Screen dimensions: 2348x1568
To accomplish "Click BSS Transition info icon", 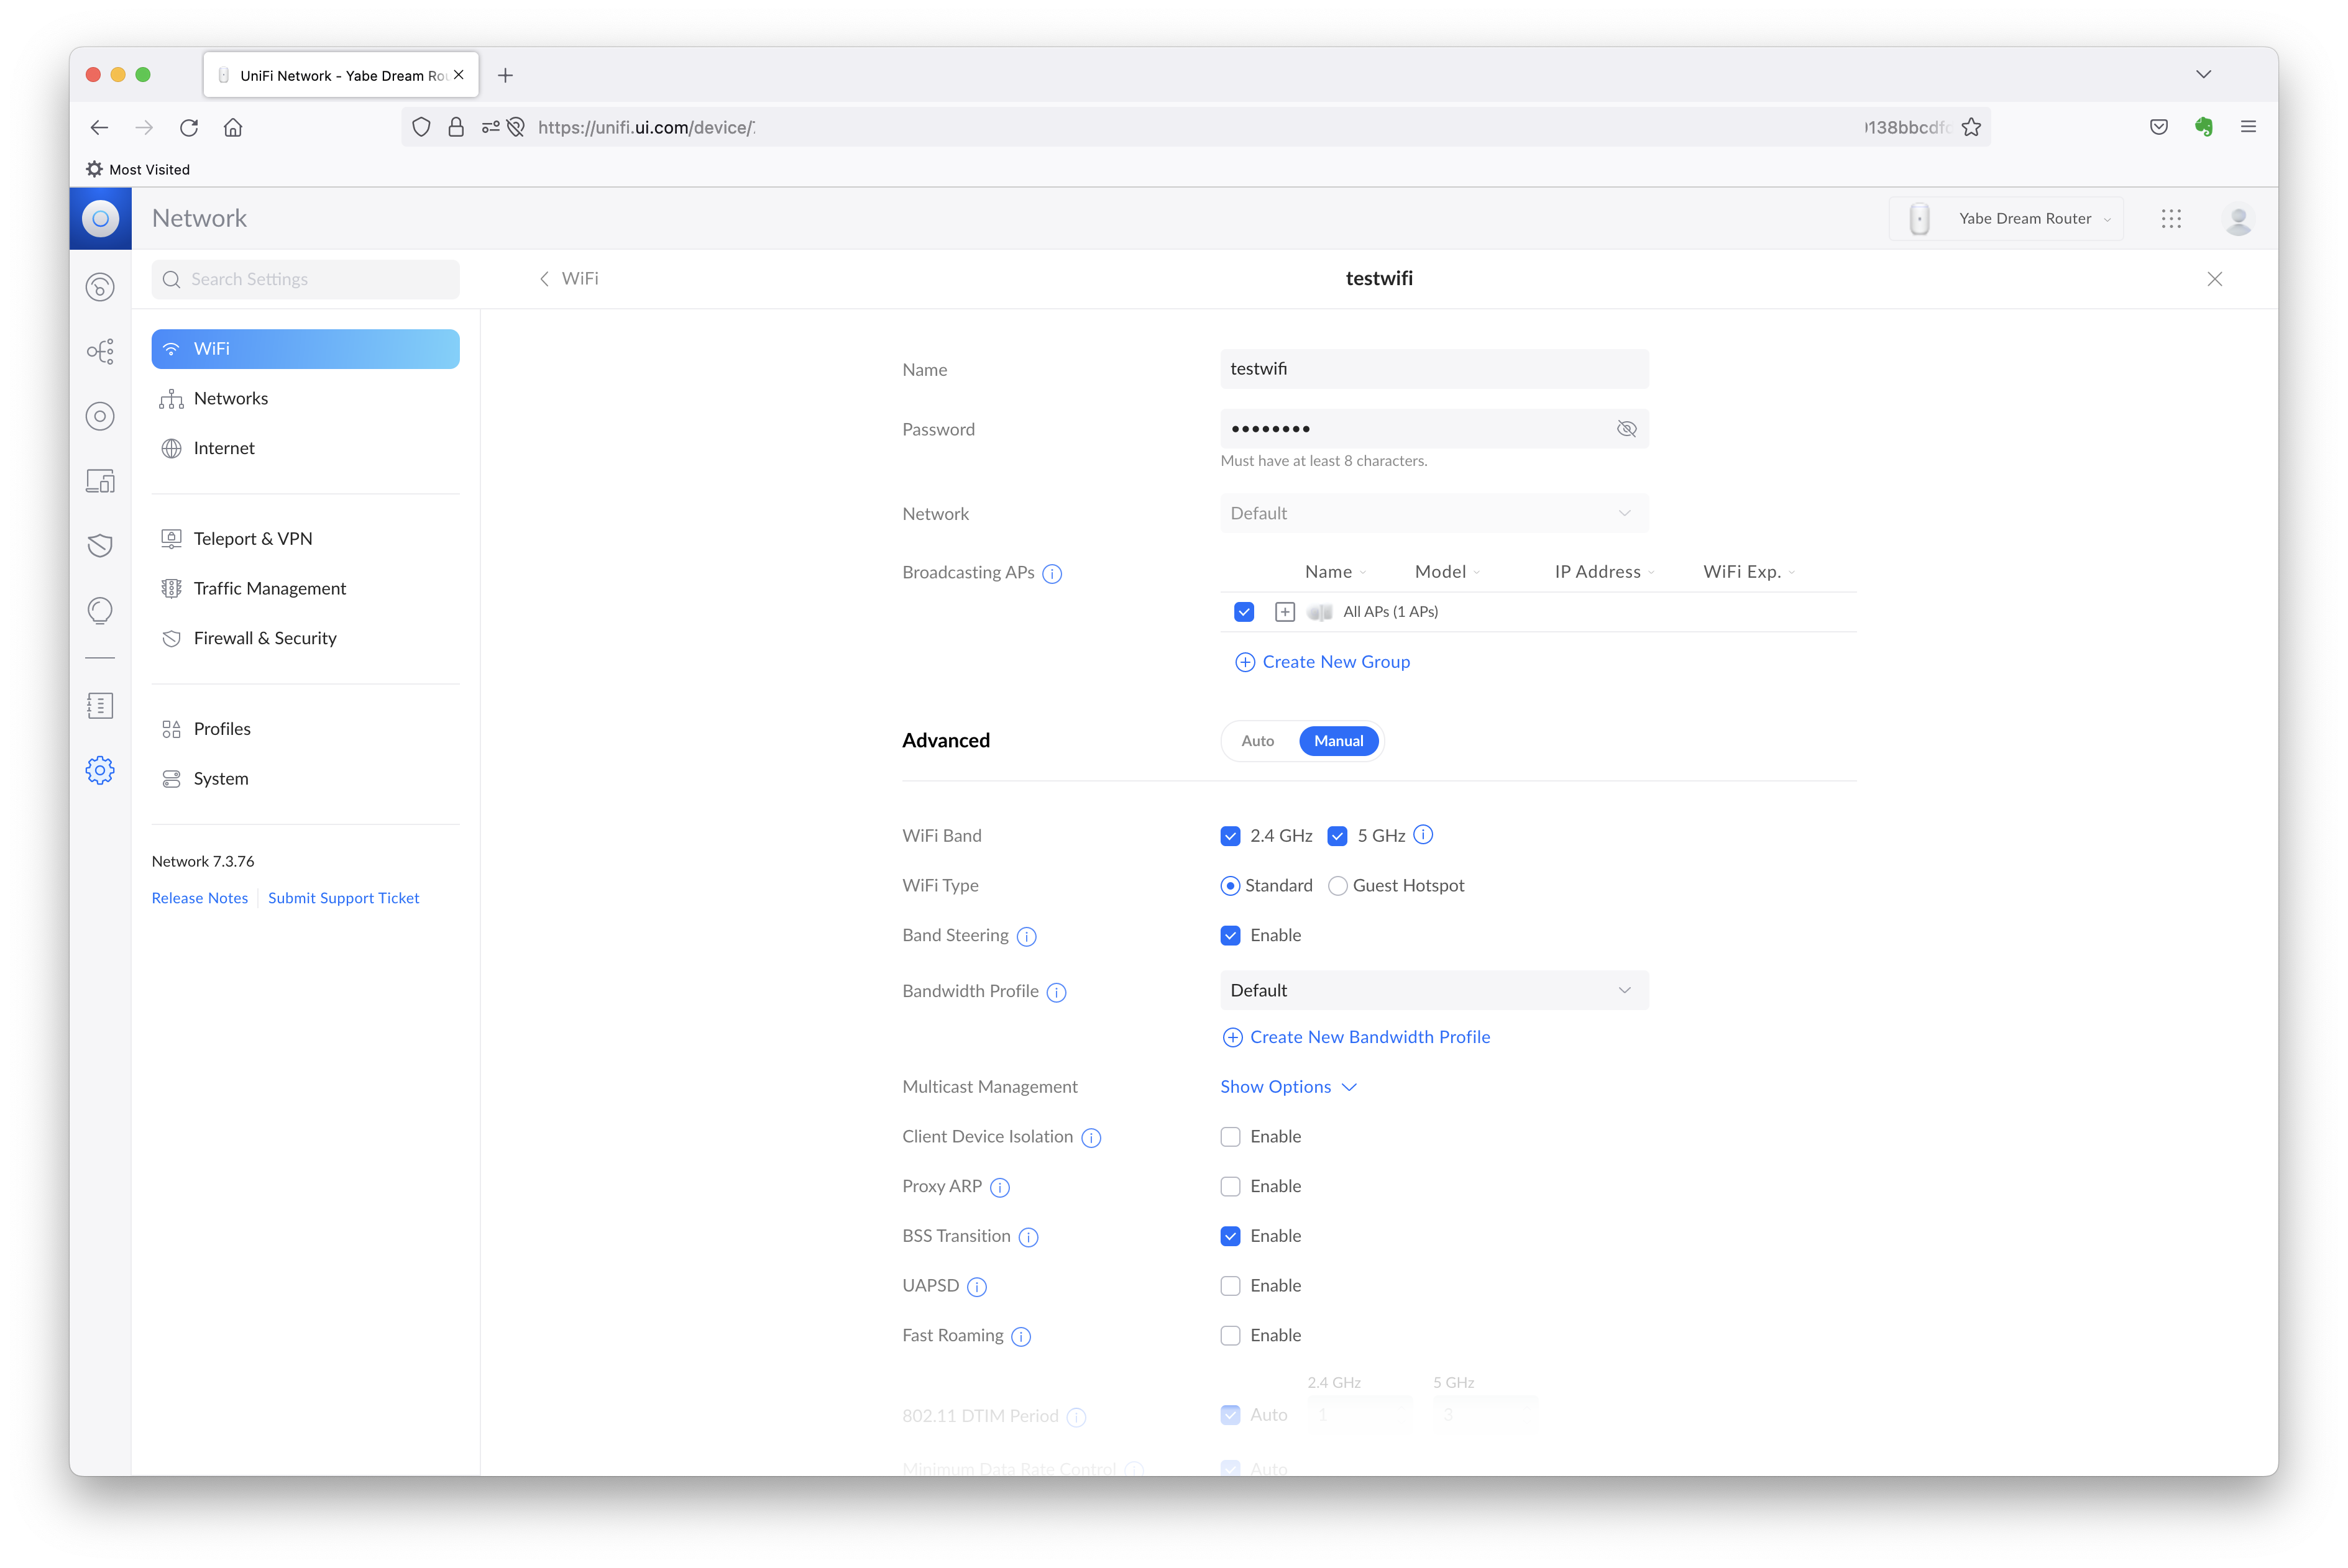I will point(1029,1237).
